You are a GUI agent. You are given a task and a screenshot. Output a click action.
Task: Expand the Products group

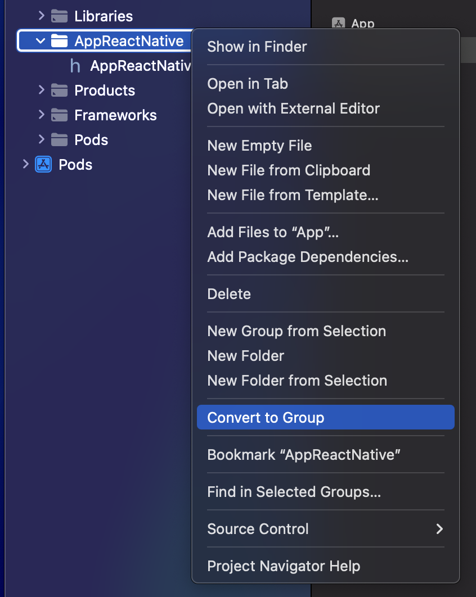click(x=41, y=90)
